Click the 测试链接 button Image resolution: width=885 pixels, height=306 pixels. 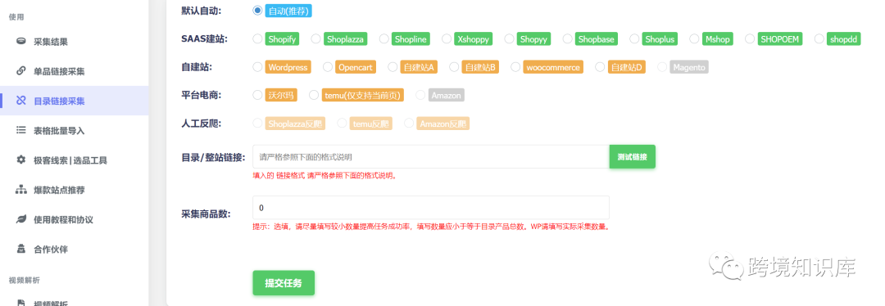(632, 156)
